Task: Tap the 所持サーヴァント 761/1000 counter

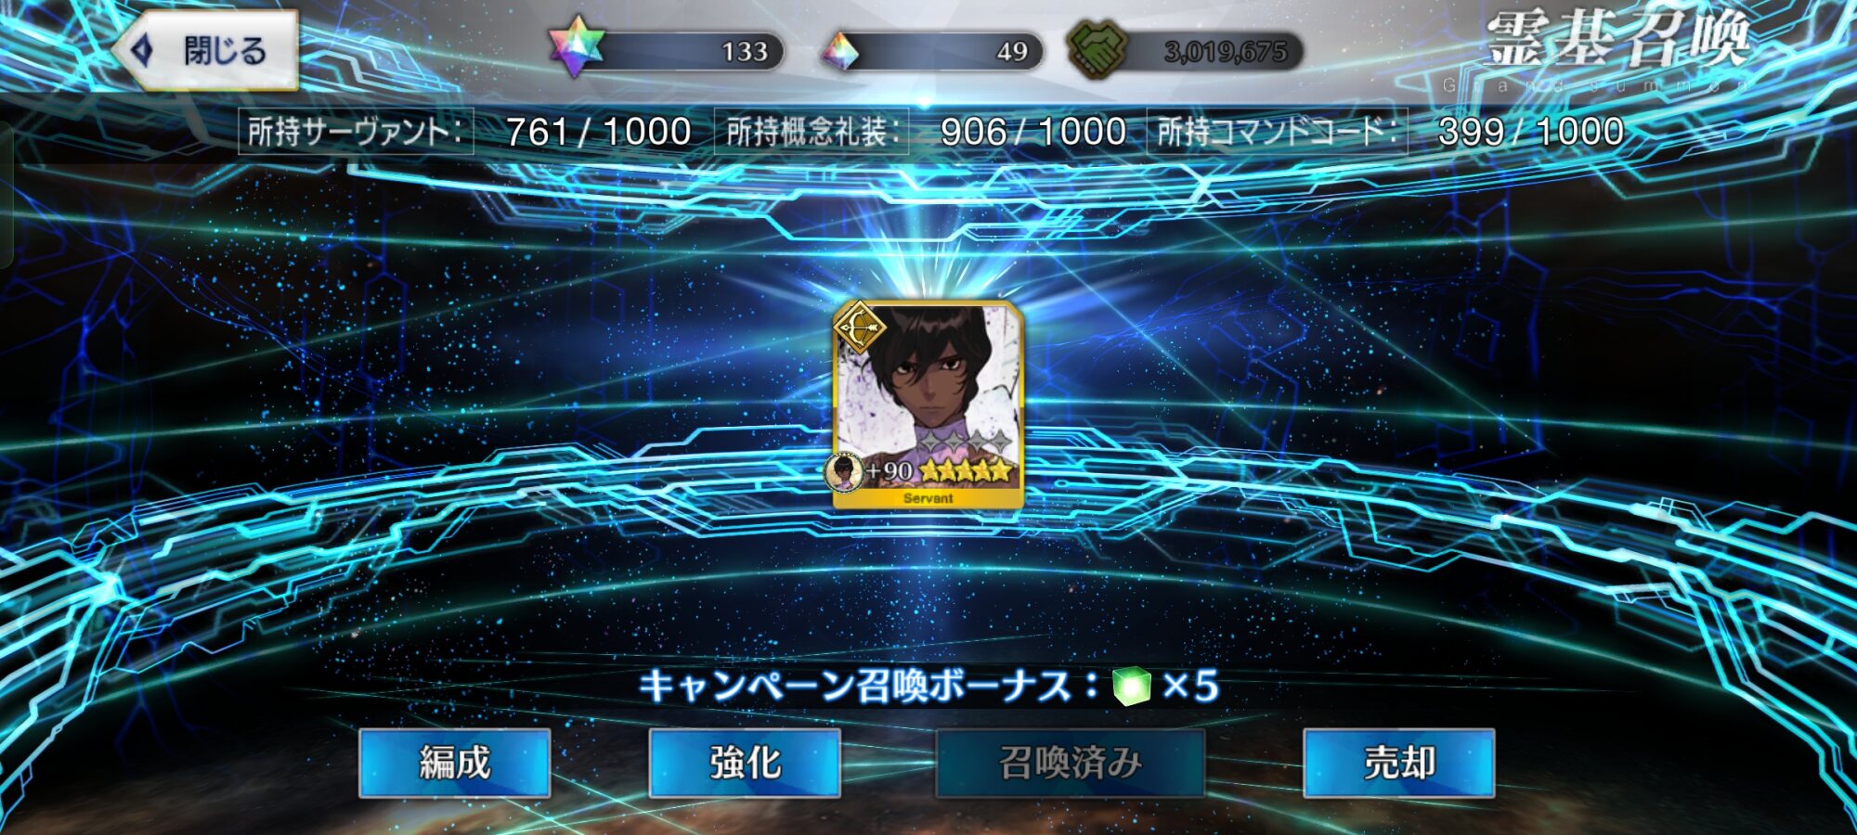Action: 467,132
